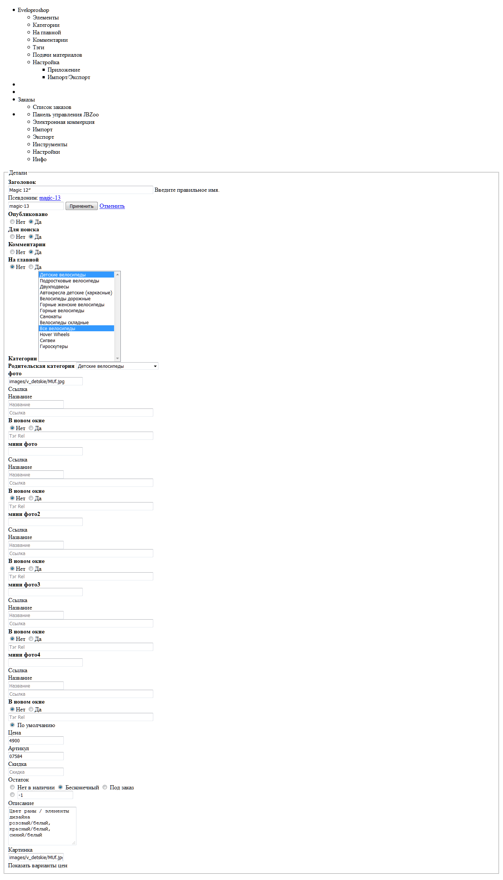
Task: Open Комментарии menu item
Action: [x=50, y=40]
